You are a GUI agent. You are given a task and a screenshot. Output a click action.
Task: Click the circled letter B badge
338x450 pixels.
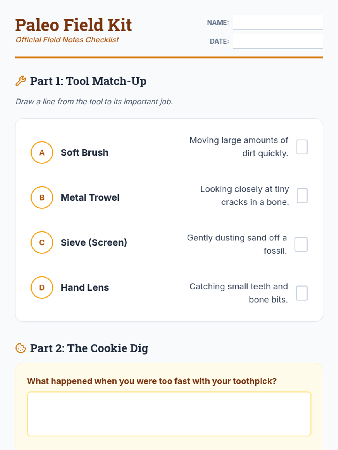click(x=42, y=197)
